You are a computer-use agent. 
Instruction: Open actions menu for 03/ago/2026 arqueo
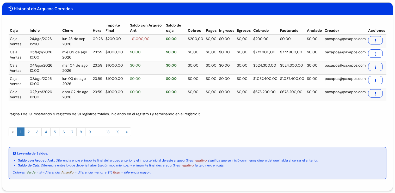375,80
